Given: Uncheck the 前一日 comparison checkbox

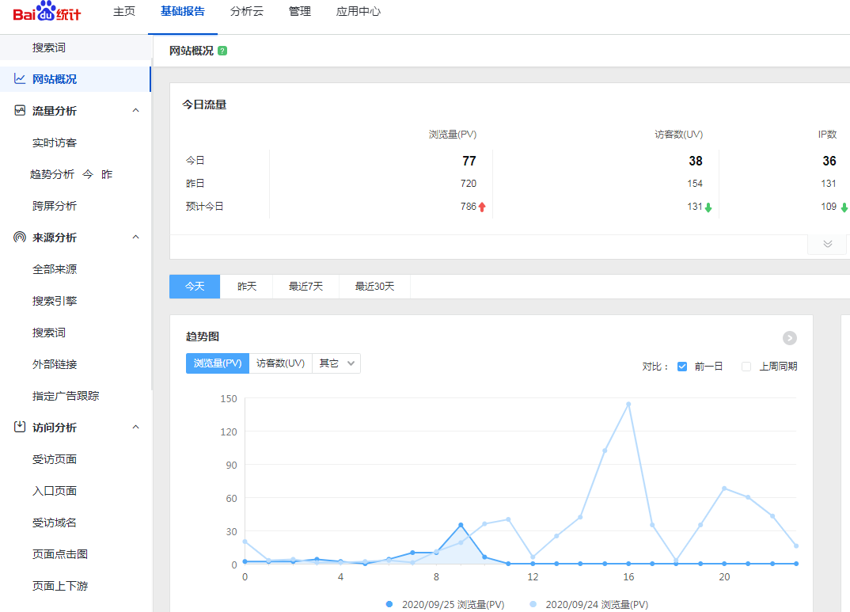Looking at the screenshot, I should click(x=682, y=367).
